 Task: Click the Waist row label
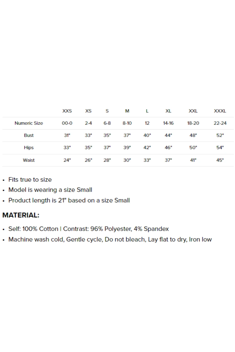point(29,160)
